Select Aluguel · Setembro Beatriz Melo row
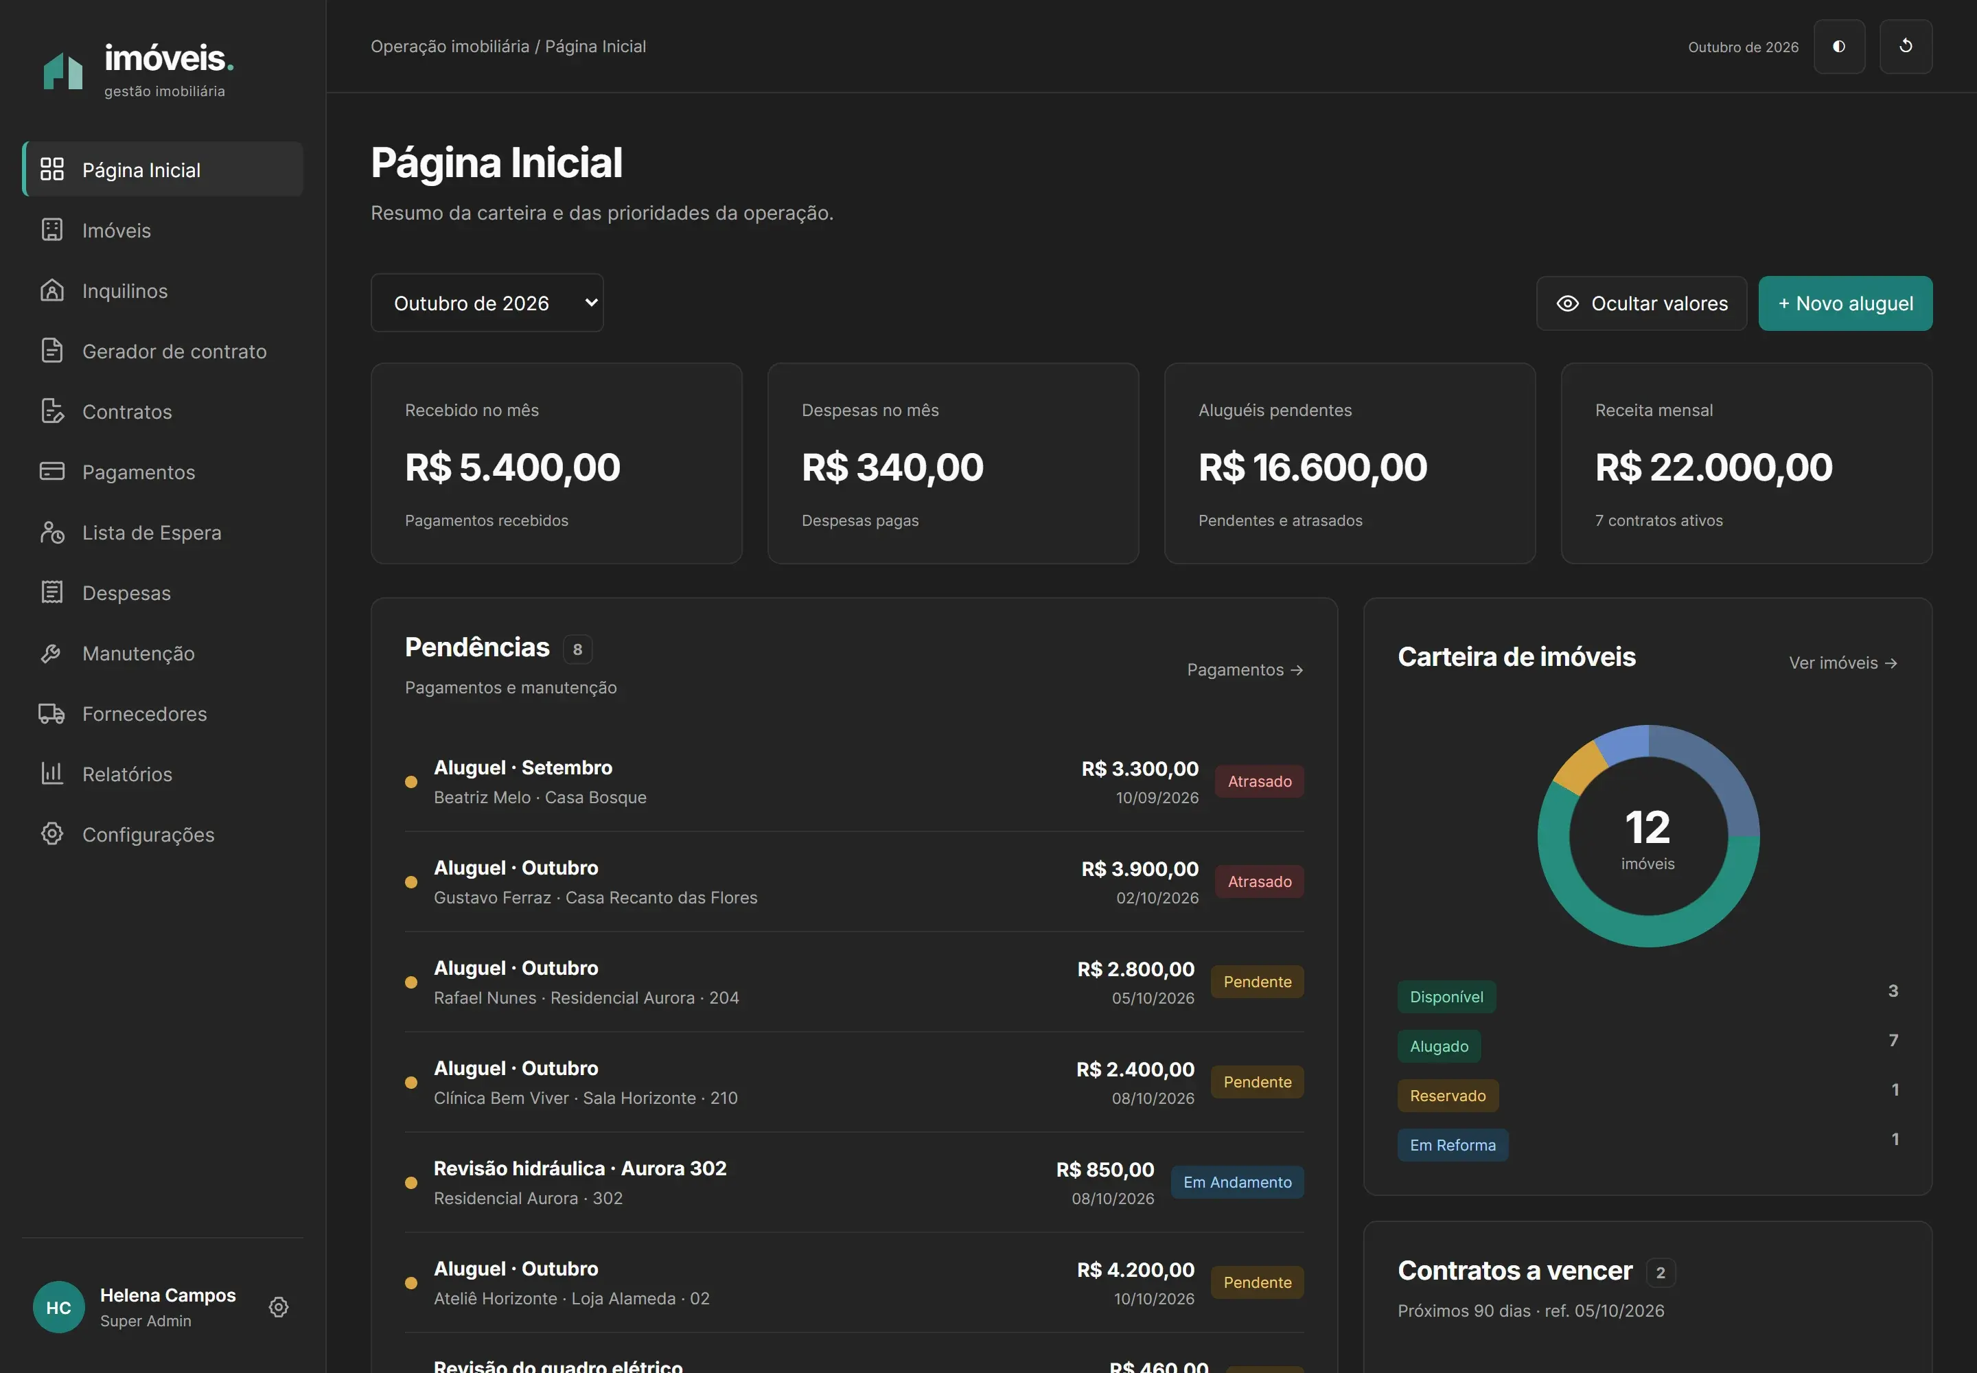This screenshot has height=1373, width=1977. coord(854,781)
